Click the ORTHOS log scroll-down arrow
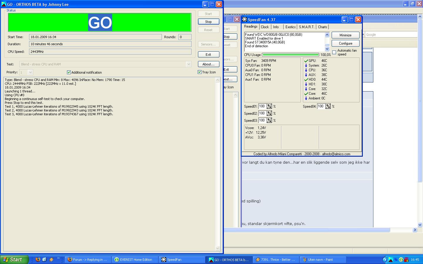423x264 pixels. [x=218, y=248]
